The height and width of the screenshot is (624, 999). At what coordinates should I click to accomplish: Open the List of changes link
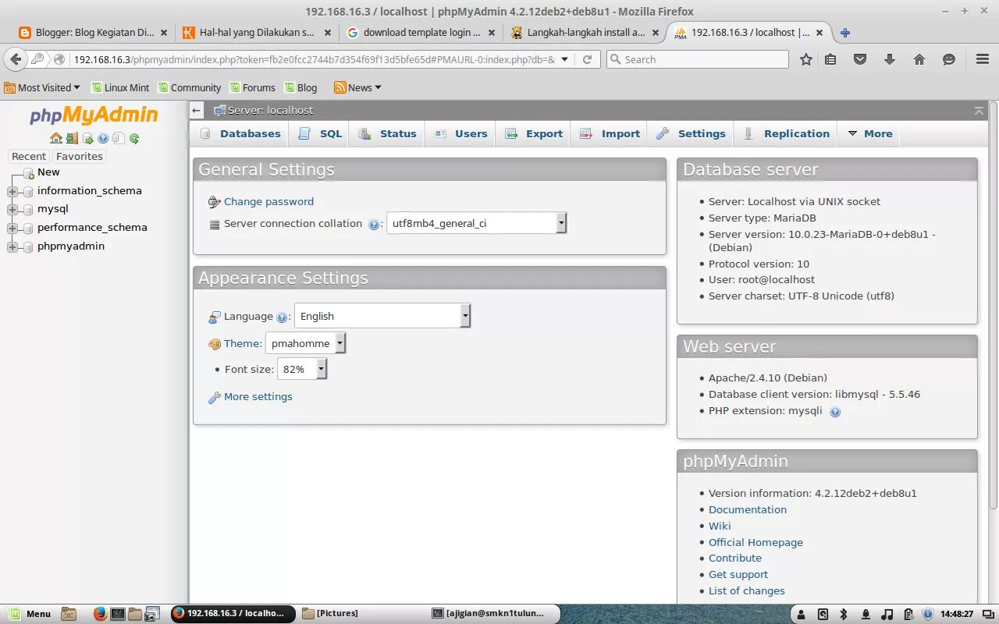(746, 590)
